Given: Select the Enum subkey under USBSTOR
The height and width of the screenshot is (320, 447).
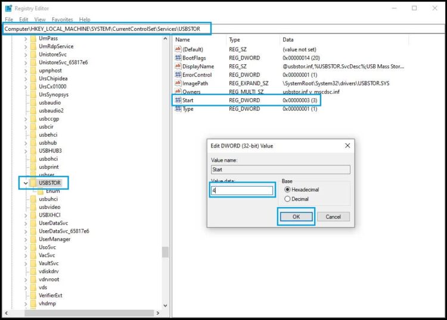Looking at the screenshot, I should 52,191.
